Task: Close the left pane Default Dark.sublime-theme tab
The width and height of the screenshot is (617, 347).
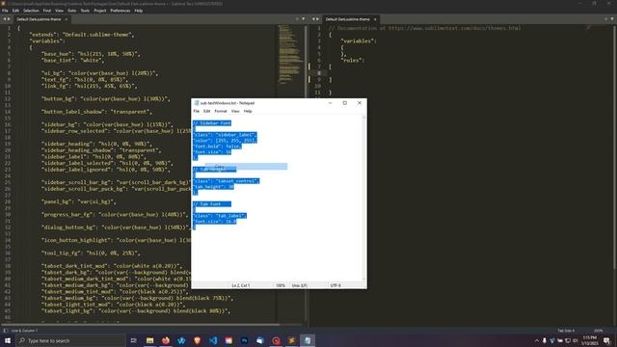Action: [67, 19]
